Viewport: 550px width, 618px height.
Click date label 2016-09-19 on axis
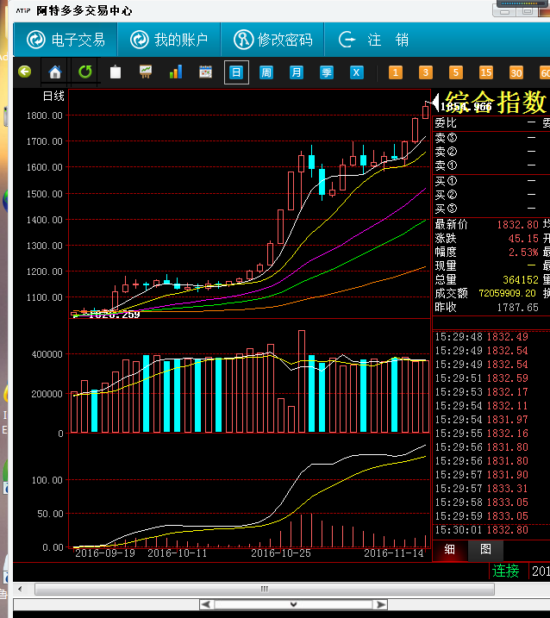point(105,553)
